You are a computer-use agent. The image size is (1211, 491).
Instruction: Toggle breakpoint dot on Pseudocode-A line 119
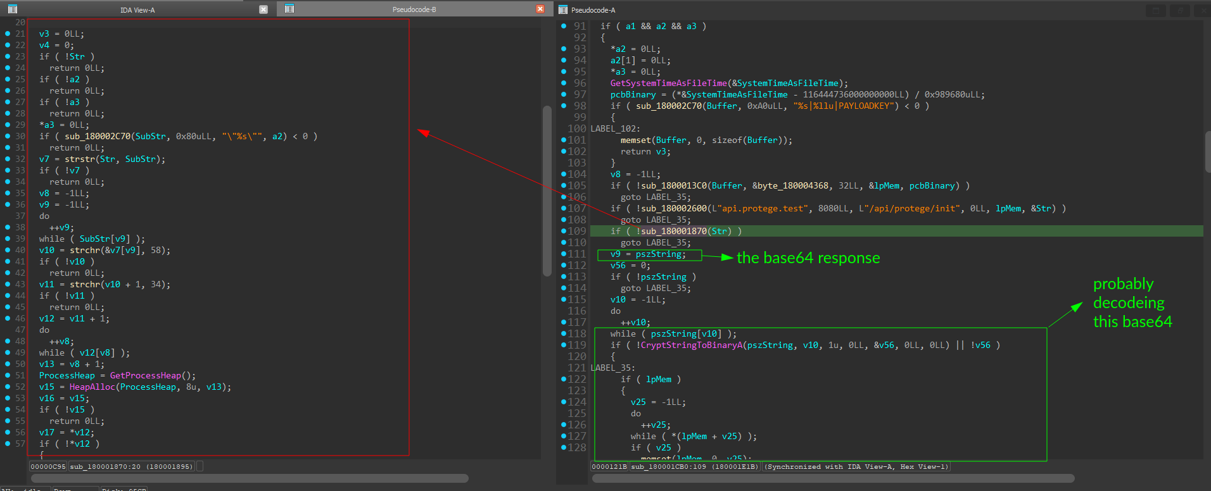coord(564,345)
